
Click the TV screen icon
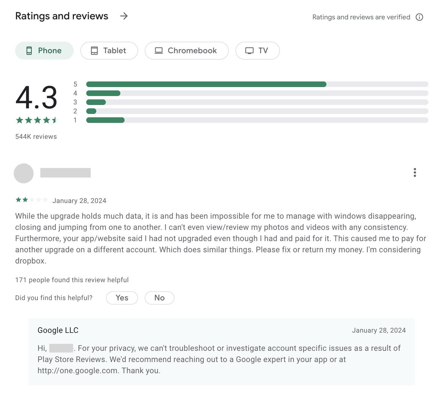[249, 51]
